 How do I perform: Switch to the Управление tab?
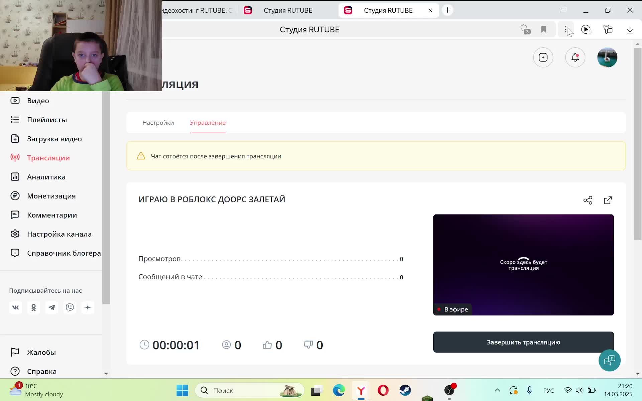pyautogui.click(x=208, y=123)
